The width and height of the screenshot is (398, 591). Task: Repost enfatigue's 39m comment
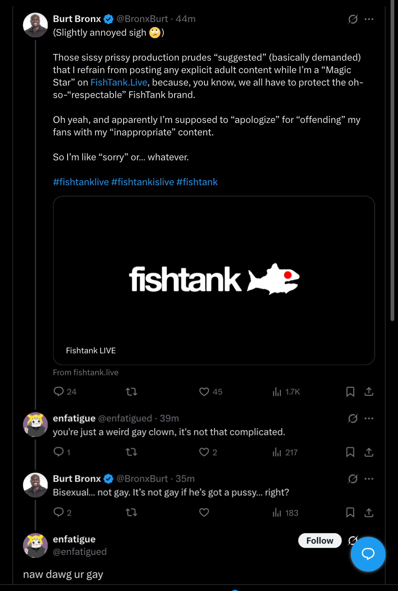click(x=131, y=452)
